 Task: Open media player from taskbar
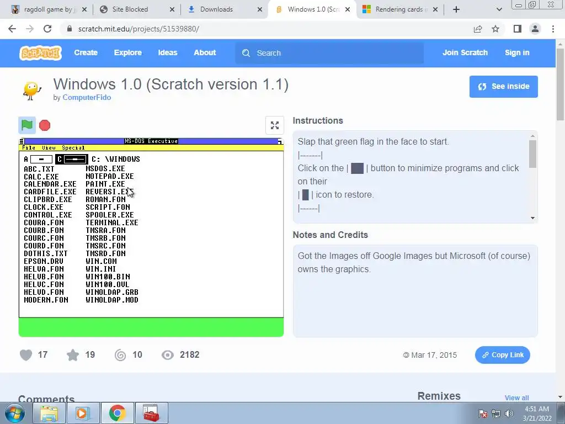pos(83,413)
